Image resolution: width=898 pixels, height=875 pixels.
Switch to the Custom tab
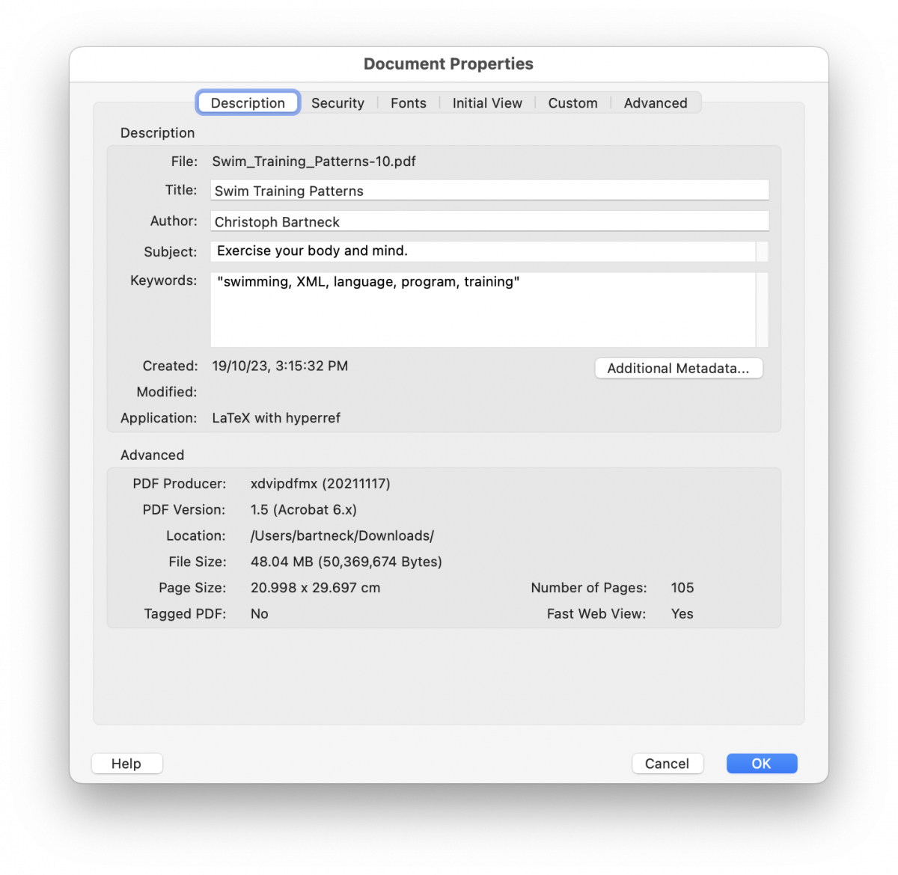coord(572,103)
